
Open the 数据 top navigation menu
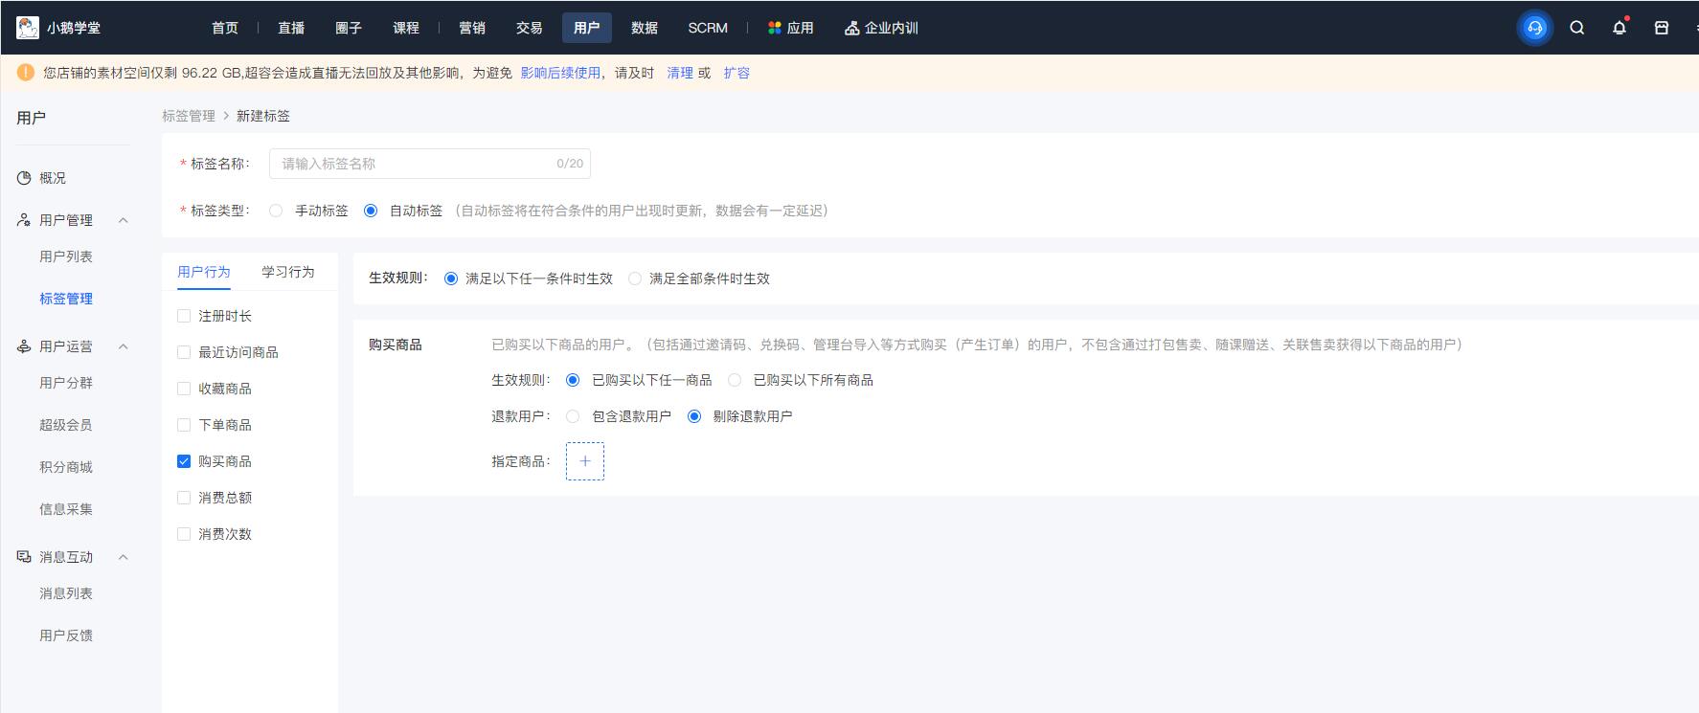click(644, 28)
